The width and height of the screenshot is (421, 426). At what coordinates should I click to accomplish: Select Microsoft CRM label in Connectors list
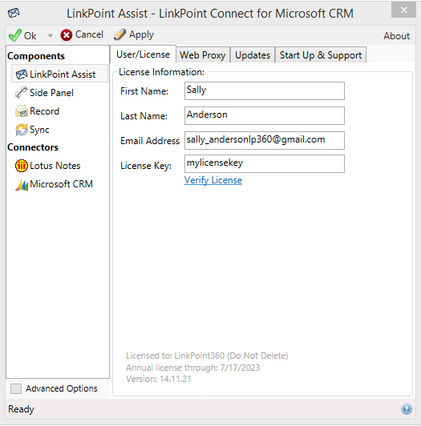coord(61,184)
